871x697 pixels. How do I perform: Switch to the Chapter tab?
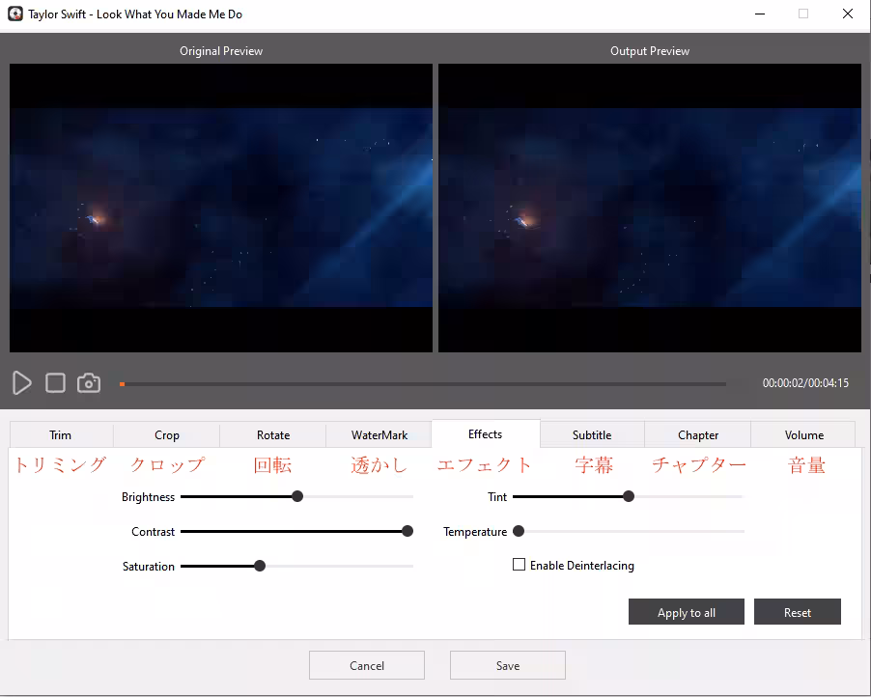coord(698,435)
